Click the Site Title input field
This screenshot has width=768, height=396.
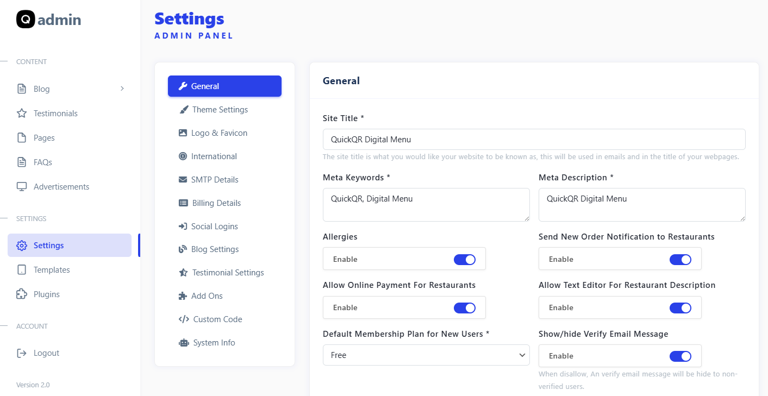point(534,140)
